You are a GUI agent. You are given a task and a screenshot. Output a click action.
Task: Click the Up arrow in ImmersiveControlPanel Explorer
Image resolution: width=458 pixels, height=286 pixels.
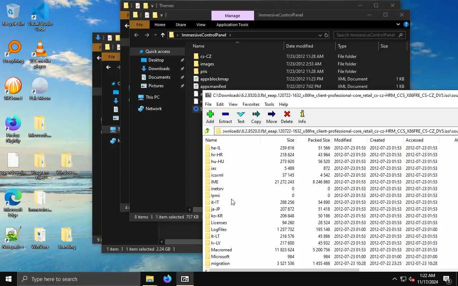[x=163, y=35]
